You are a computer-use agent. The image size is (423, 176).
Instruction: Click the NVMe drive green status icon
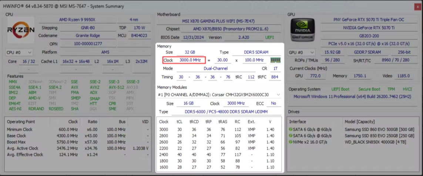click(x=291, y=141)
